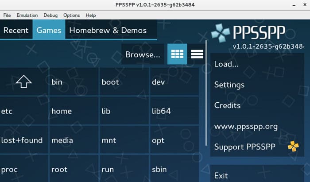The height and width of the screenshot is (182, 310).
Task: Open the home folder
Action: (x=74, y=111)
